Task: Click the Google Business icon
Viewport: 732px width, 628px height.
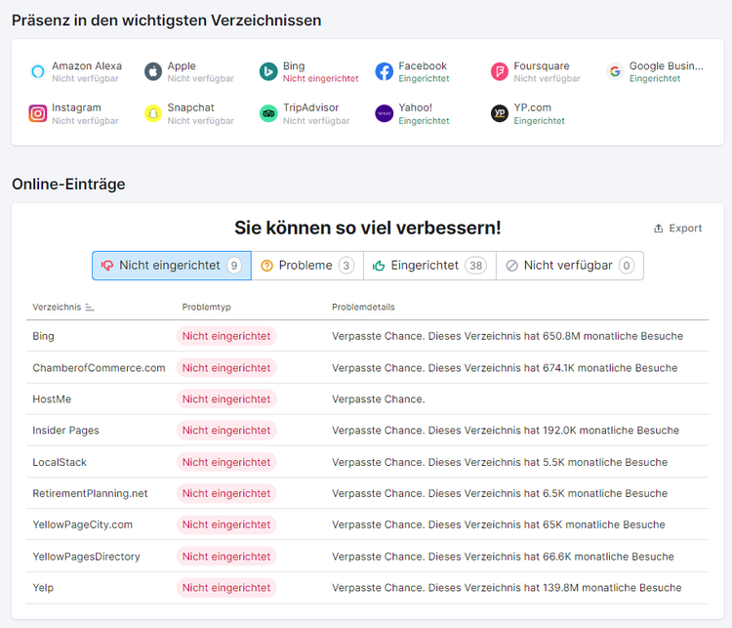Action: pos(615,71)
